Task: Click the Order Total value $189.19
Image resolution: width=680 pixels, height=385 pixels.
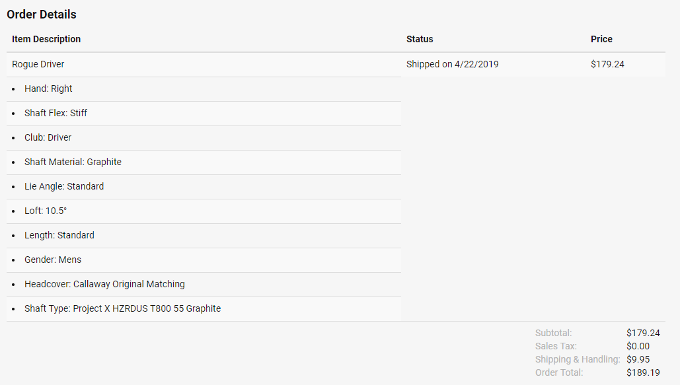Action: (643, 372)
